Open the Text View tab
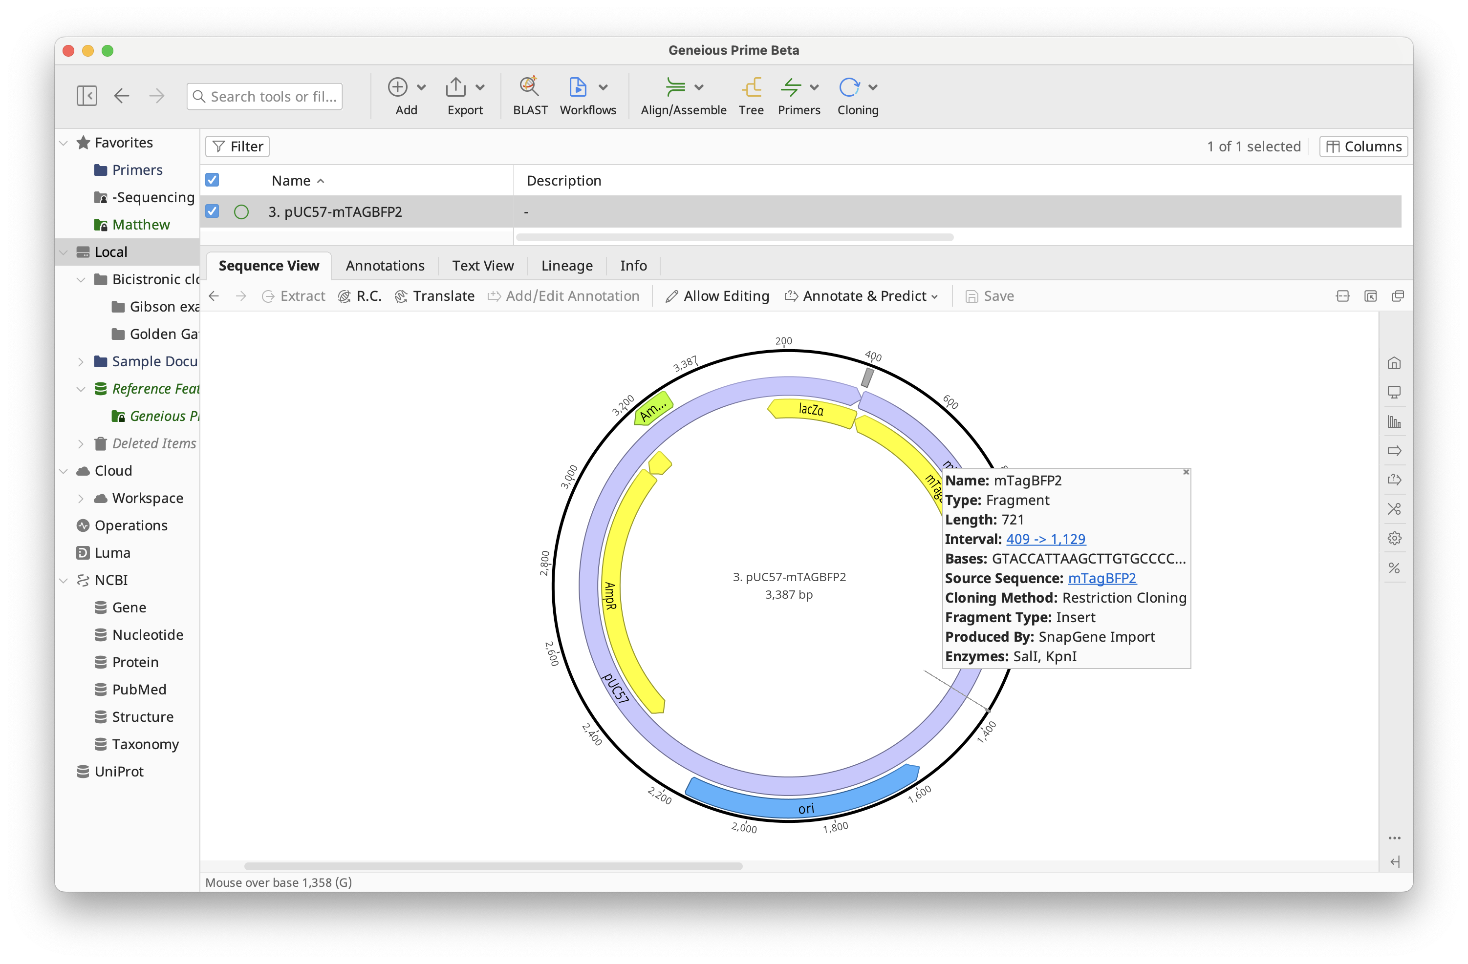Image resolution: width=1468 pixels, height=964 pixels. (x=482, y=266)
